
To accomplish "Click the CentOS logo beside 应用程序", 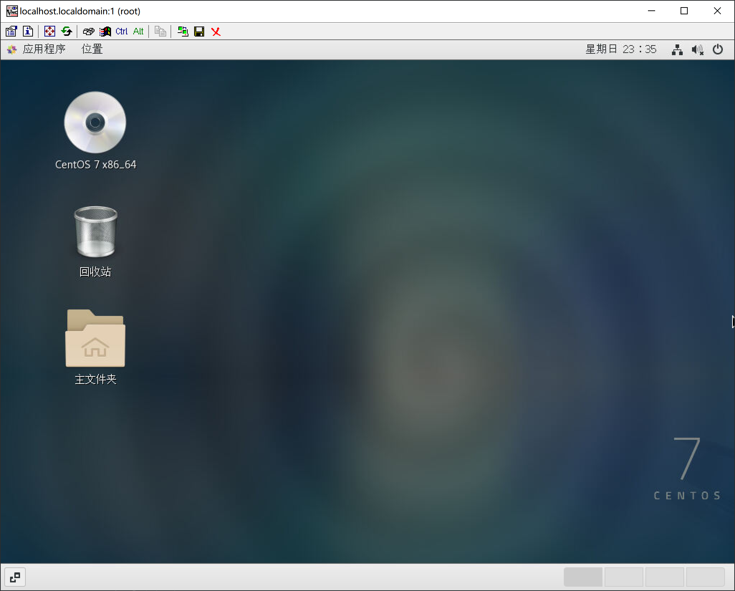I will pyautogui.click(x=12, y=49).
